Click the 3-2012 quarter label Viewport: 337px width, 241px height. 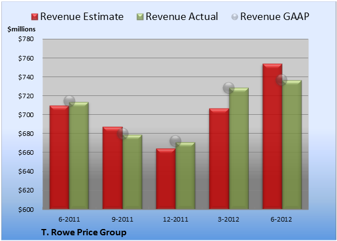coord(229,219)
